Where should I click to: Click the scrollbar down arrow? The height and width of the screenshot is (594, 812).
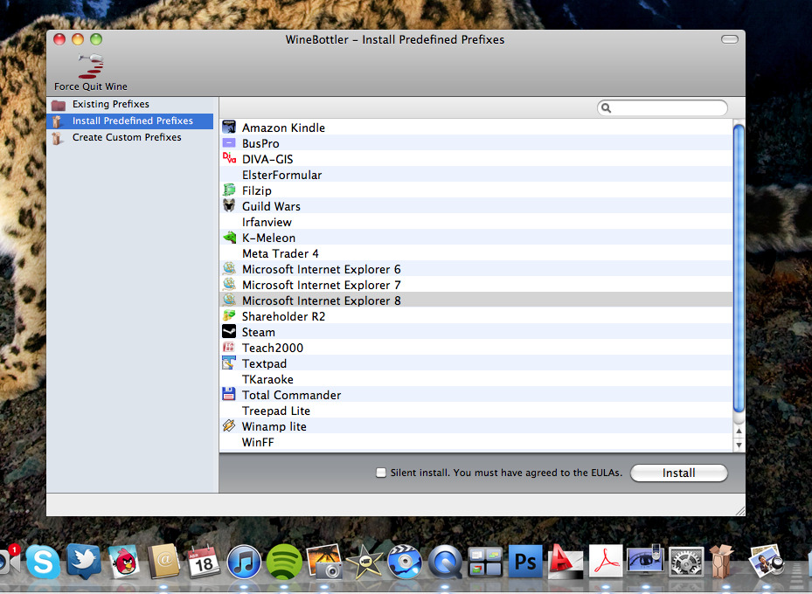tap(739, 445)
